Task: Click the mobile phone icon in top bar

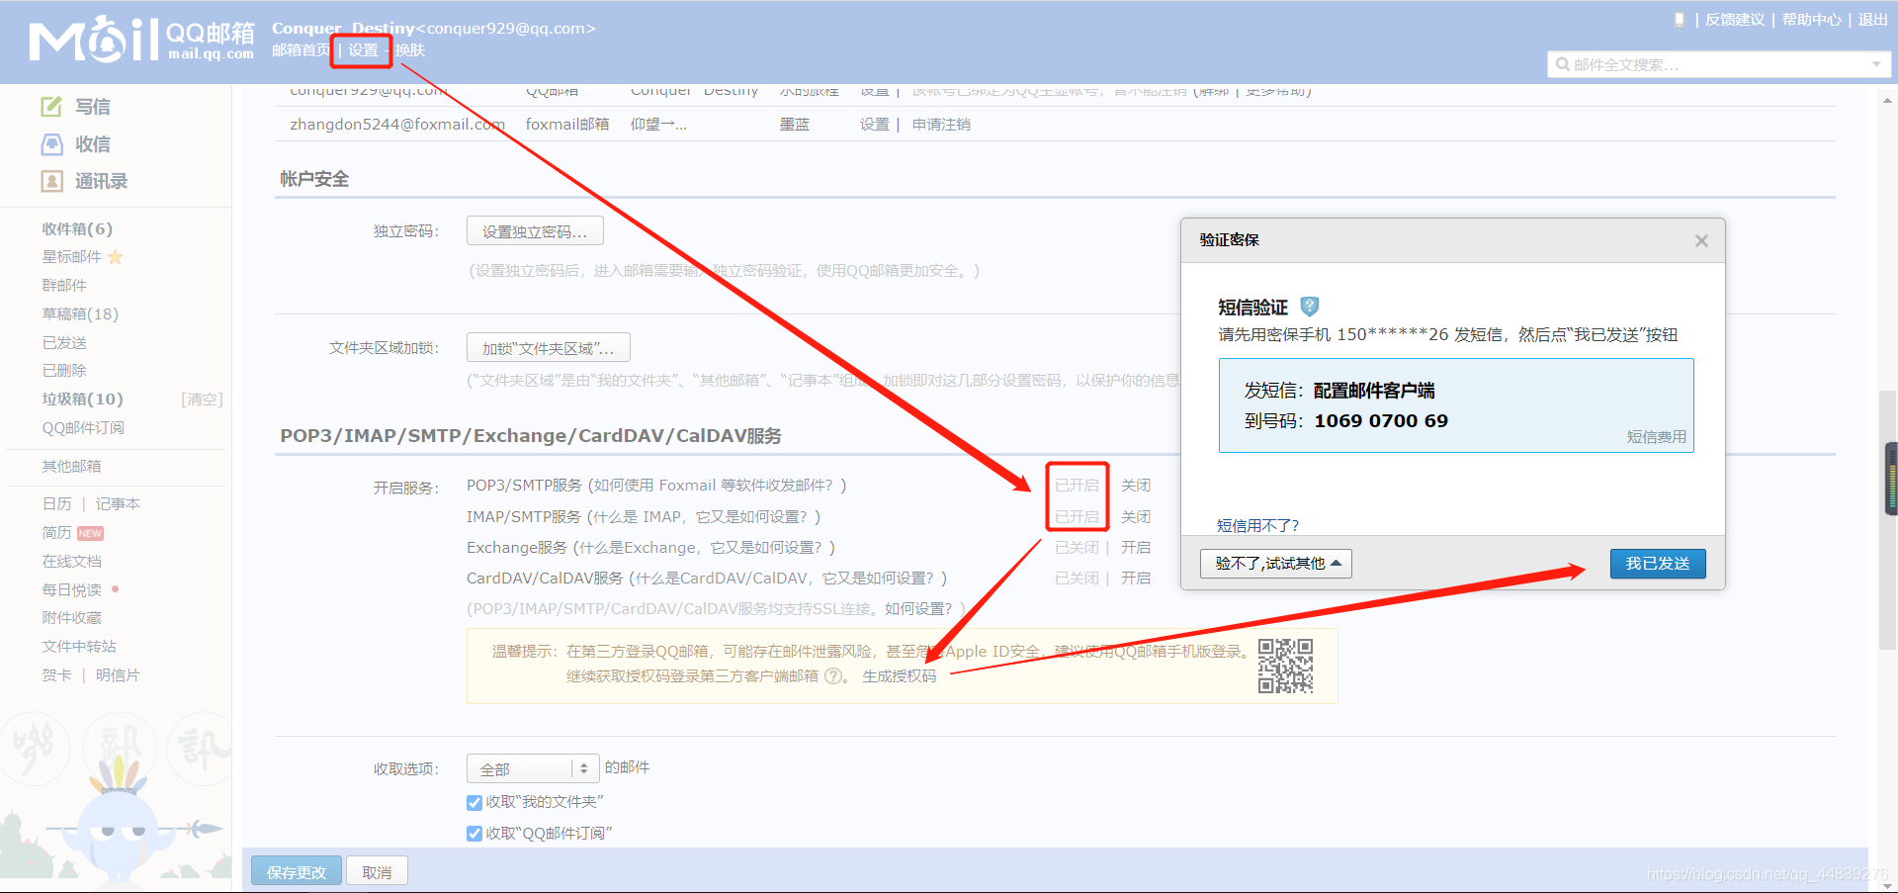Action: [1679, 20]
